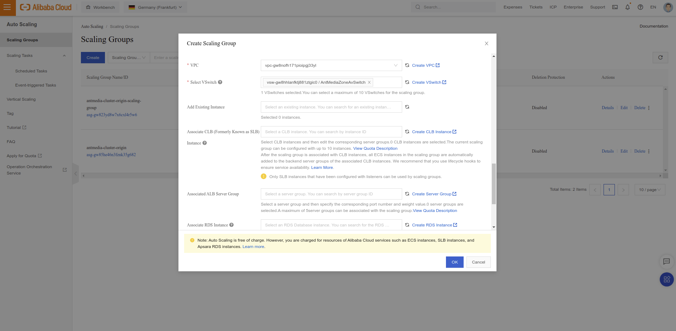Screen dimensions: 676x331
Task: Open the blue quick-tools grid button
Action: (x=666, y=279)
